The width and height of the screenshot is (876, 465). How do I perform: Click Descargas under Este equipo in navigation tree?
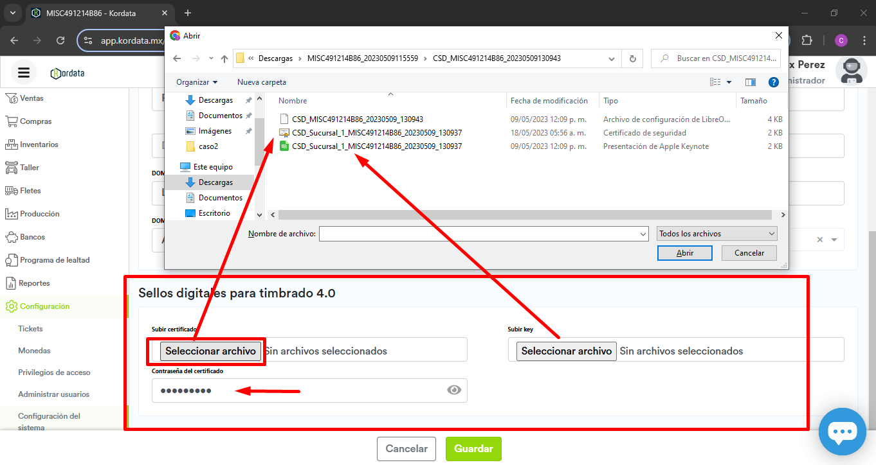pyautogui.click(x=215, y=182)
